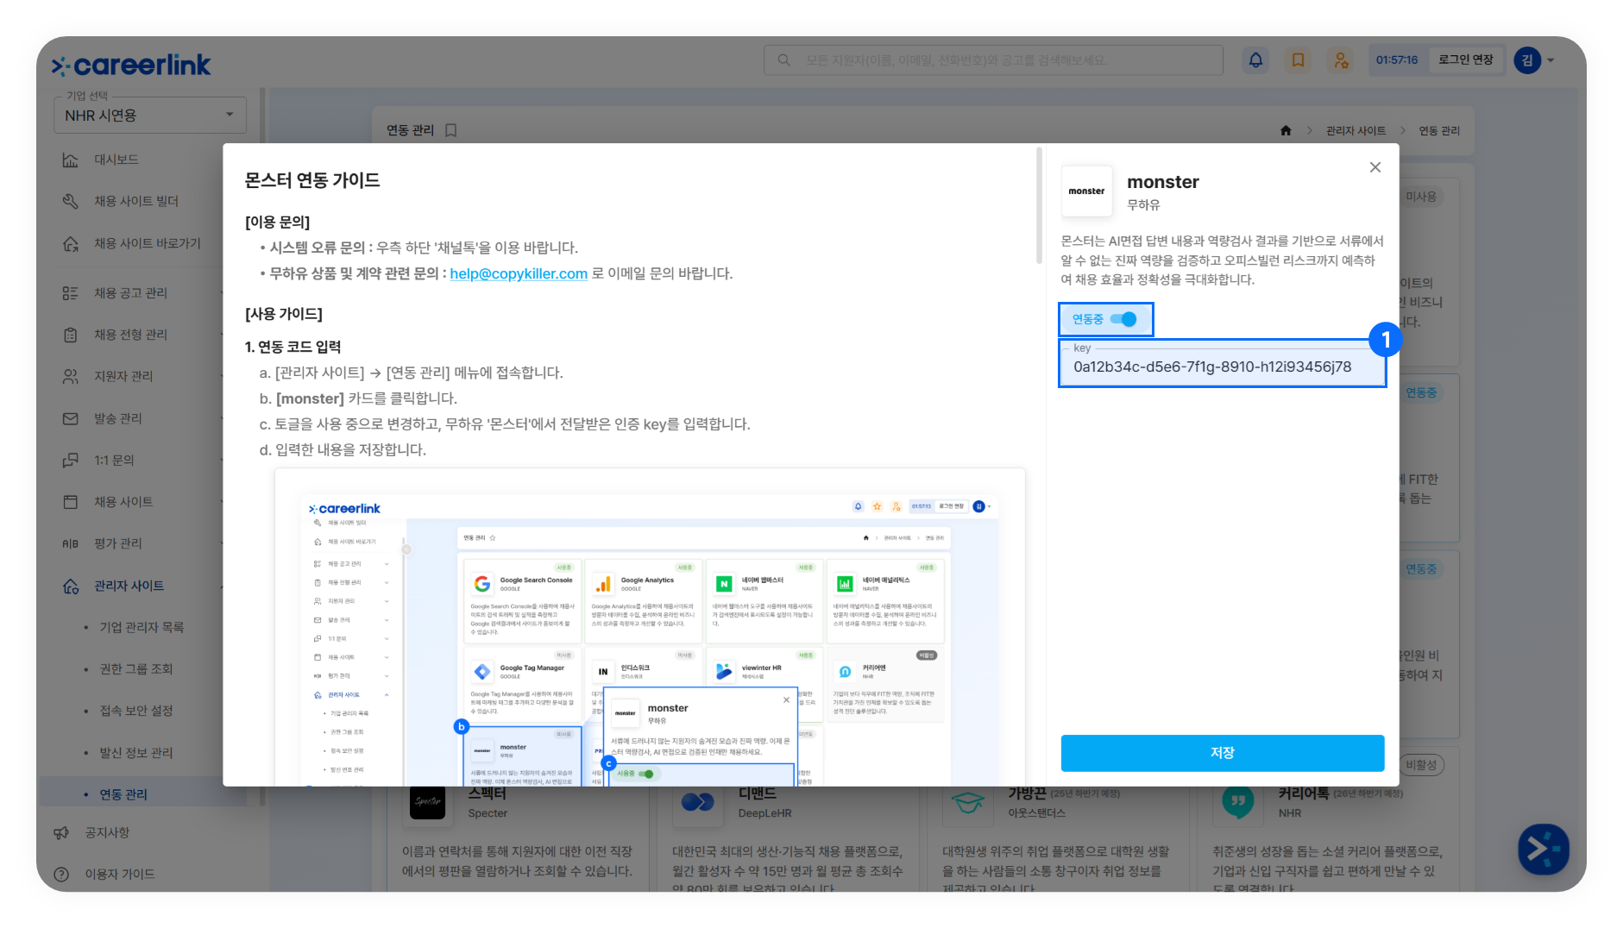Viewport: 1623px width, 928px height.
Task: Click the 발송 관리 envelope icon
Action: 71,418
